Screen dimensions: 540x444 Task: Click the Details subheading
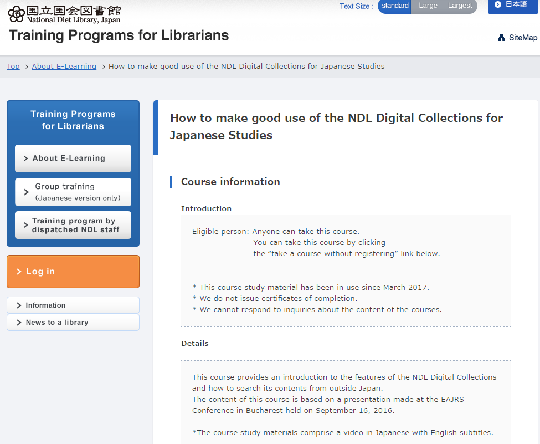(195, 343)
